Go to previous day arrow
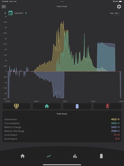Viewport: 124px width, 166px height. click(5, 13)
